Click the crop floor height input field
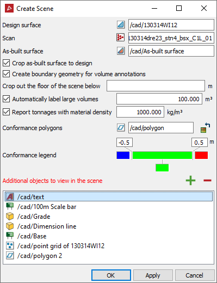217x283 pixels. pyautogui.click(x=156, y=86)
